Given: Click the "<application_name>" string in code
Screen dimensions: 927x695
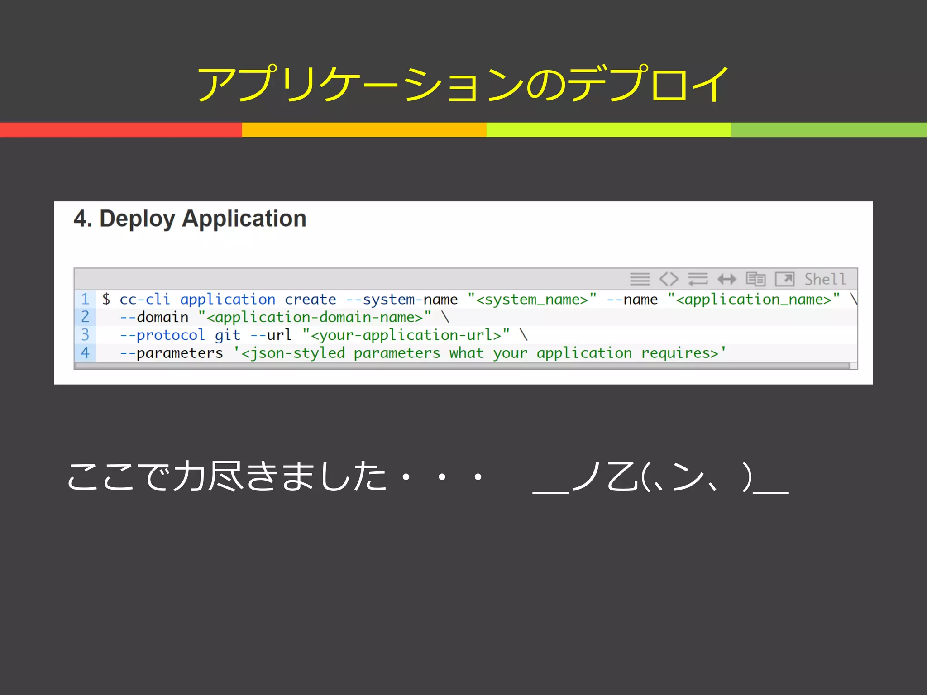Looking at the screenshot, I should 754,300.
